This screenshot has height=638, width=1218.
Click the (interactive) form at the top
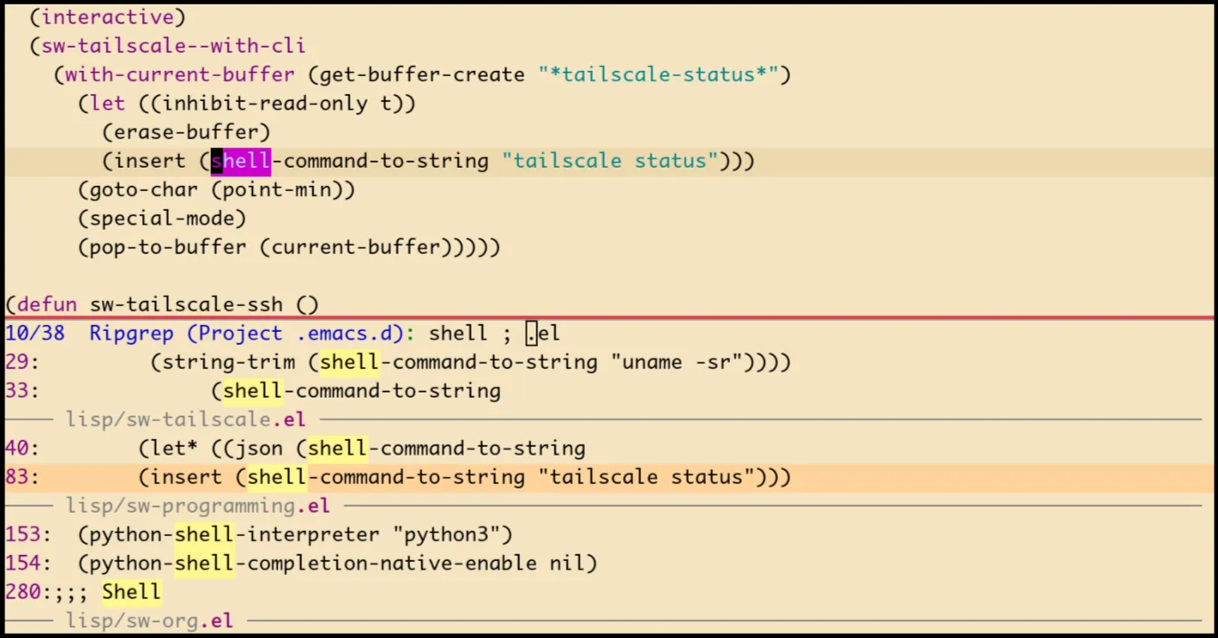tap(107, 16)
